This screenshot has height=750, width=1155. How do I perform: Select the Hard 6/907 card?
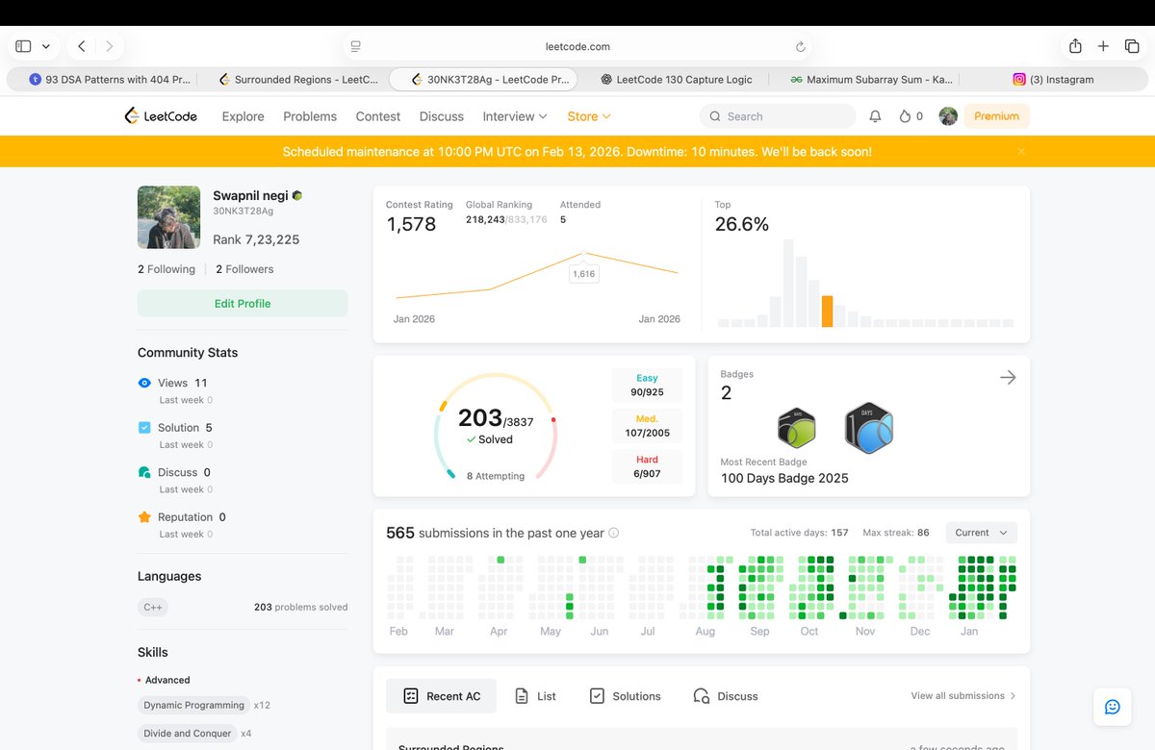(647, 466)
